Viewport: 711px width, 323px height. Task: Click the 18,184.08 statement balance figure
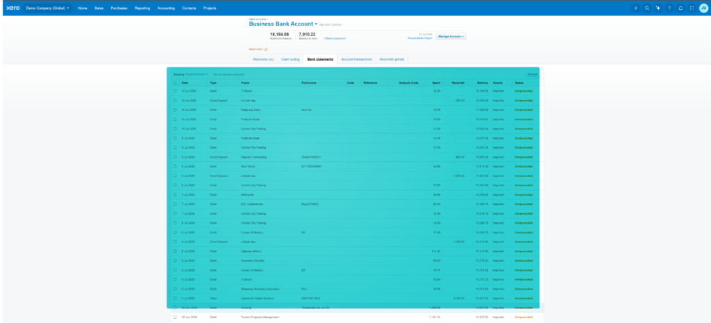pos(279,34)
